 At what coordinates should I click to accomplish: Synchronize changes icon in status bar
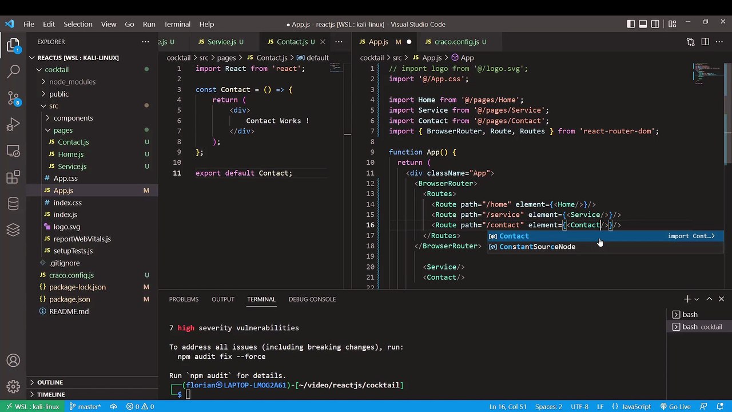(113, 406)
